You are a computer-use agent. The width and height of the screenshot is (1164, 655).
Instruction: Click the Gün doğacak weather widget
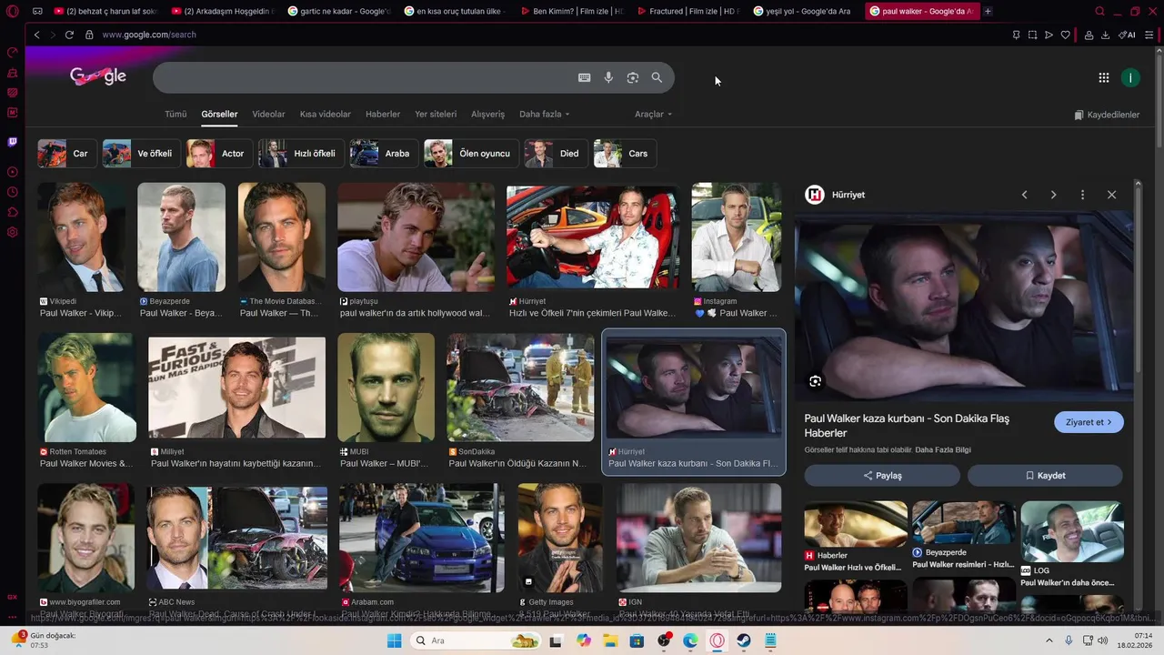click(44, 640)
